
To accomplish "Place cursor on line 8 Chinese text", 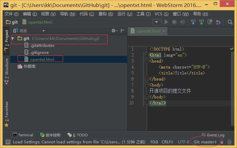I will [x=170, y=91].
